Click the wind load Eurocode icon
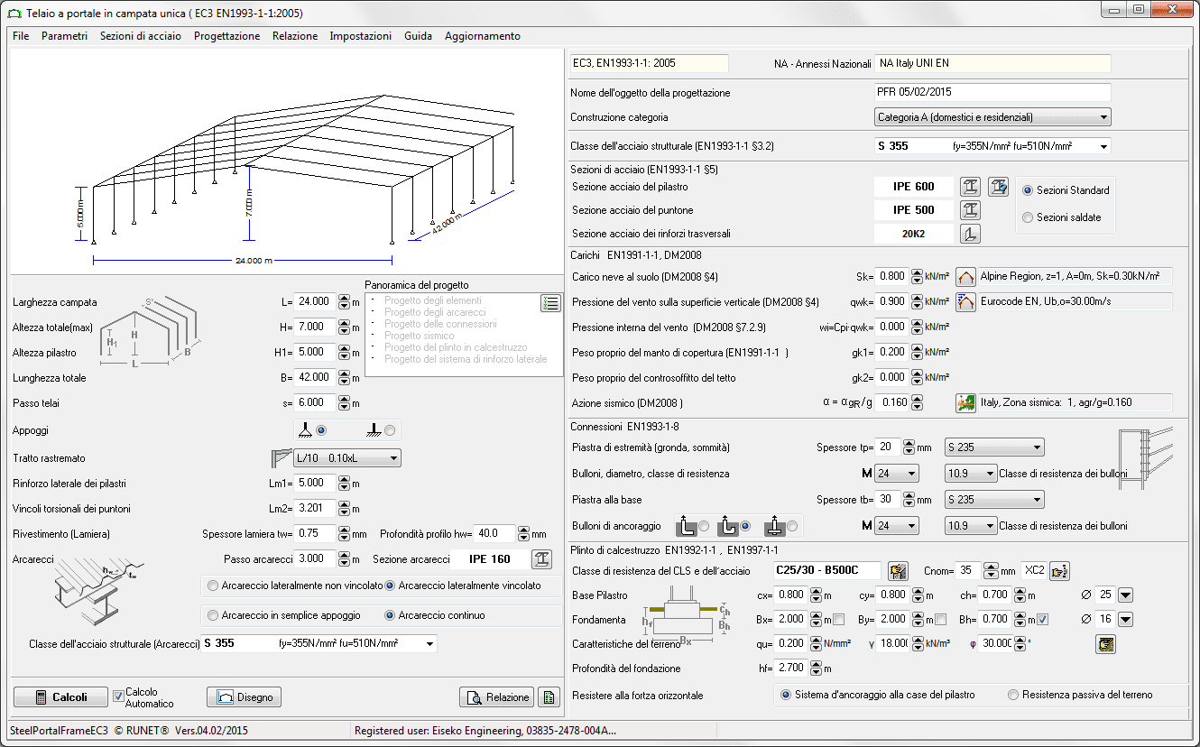This screenshot has height=747, width=1200. coord(965,301)
